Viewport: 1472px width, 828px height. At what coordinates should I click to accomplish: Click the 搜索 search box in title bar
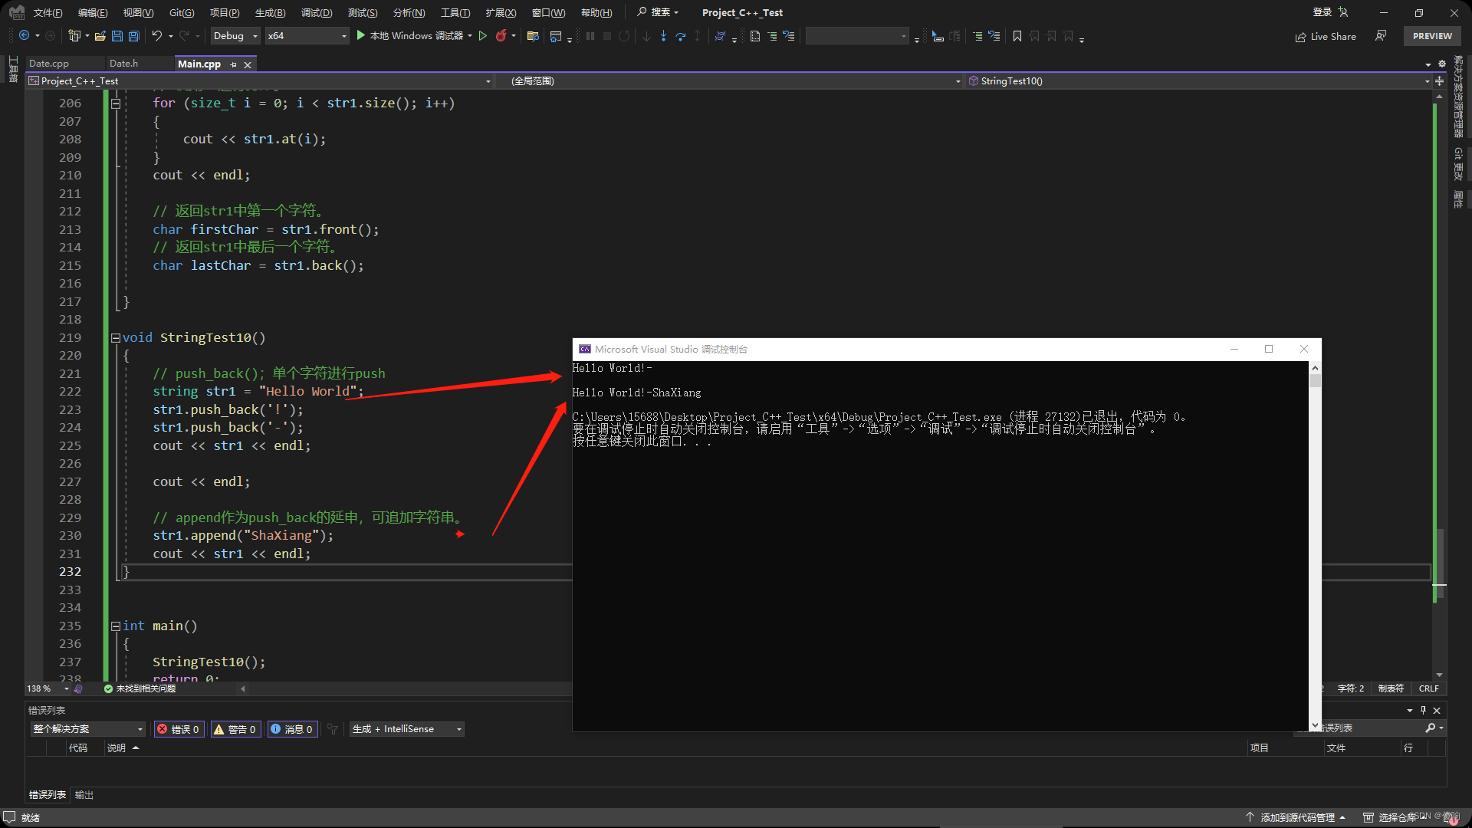coord(659,12)
